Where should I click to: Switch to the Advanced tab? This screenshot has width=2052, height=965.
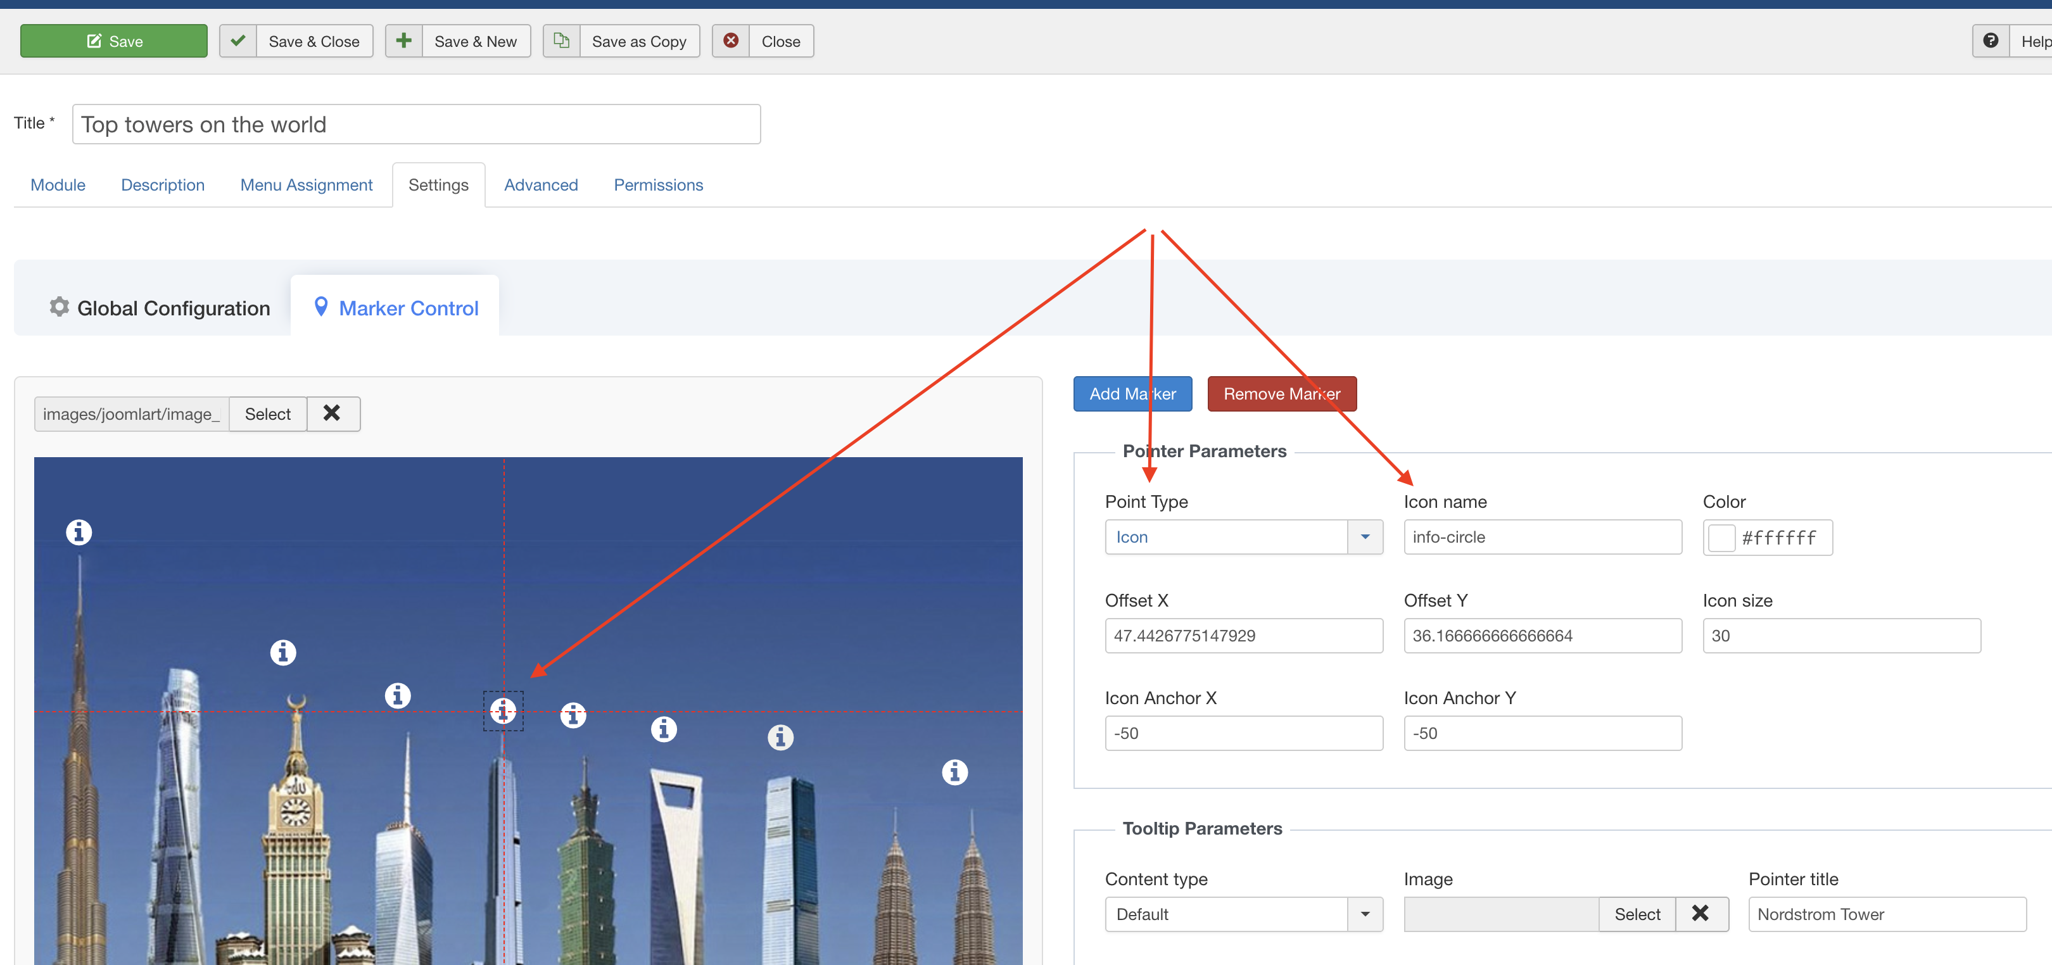coord(541,186)
